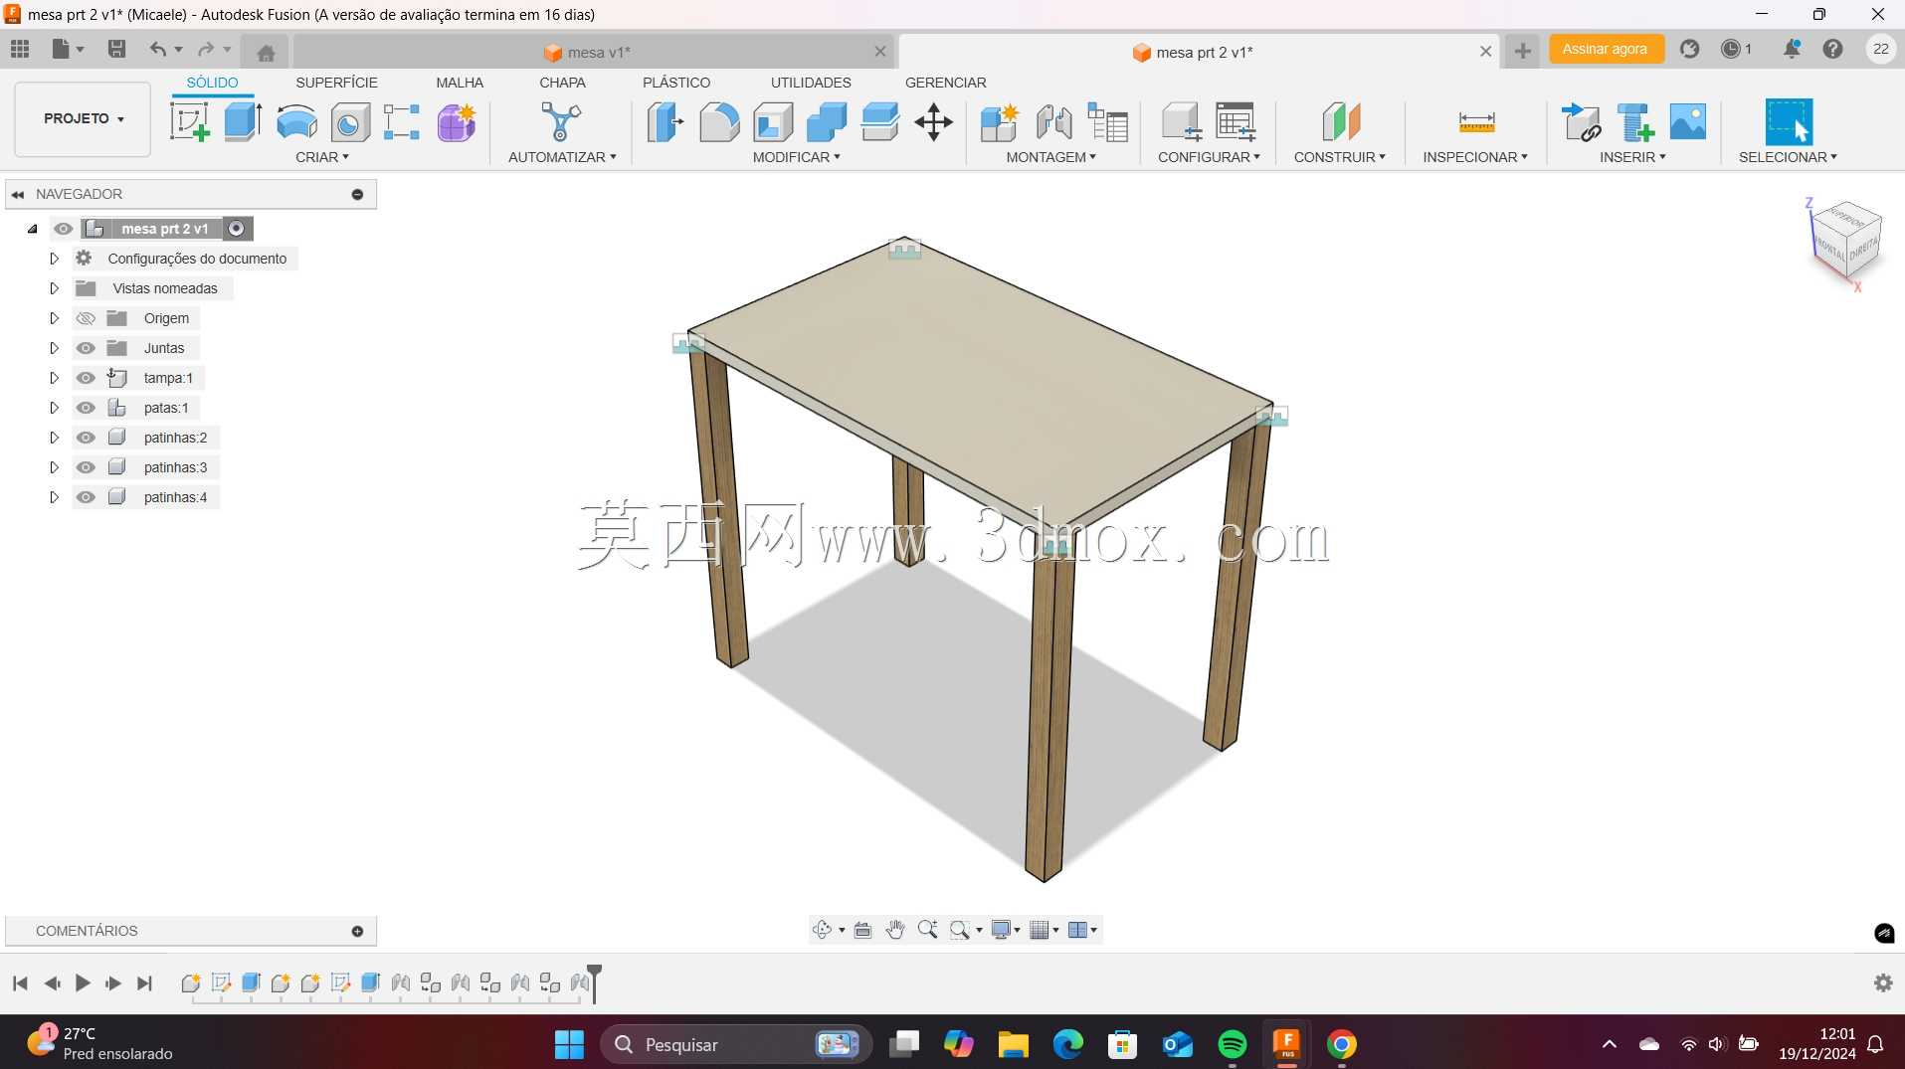
Task: Click the ViewCube in the viewport
Action: click(1845, 241)
